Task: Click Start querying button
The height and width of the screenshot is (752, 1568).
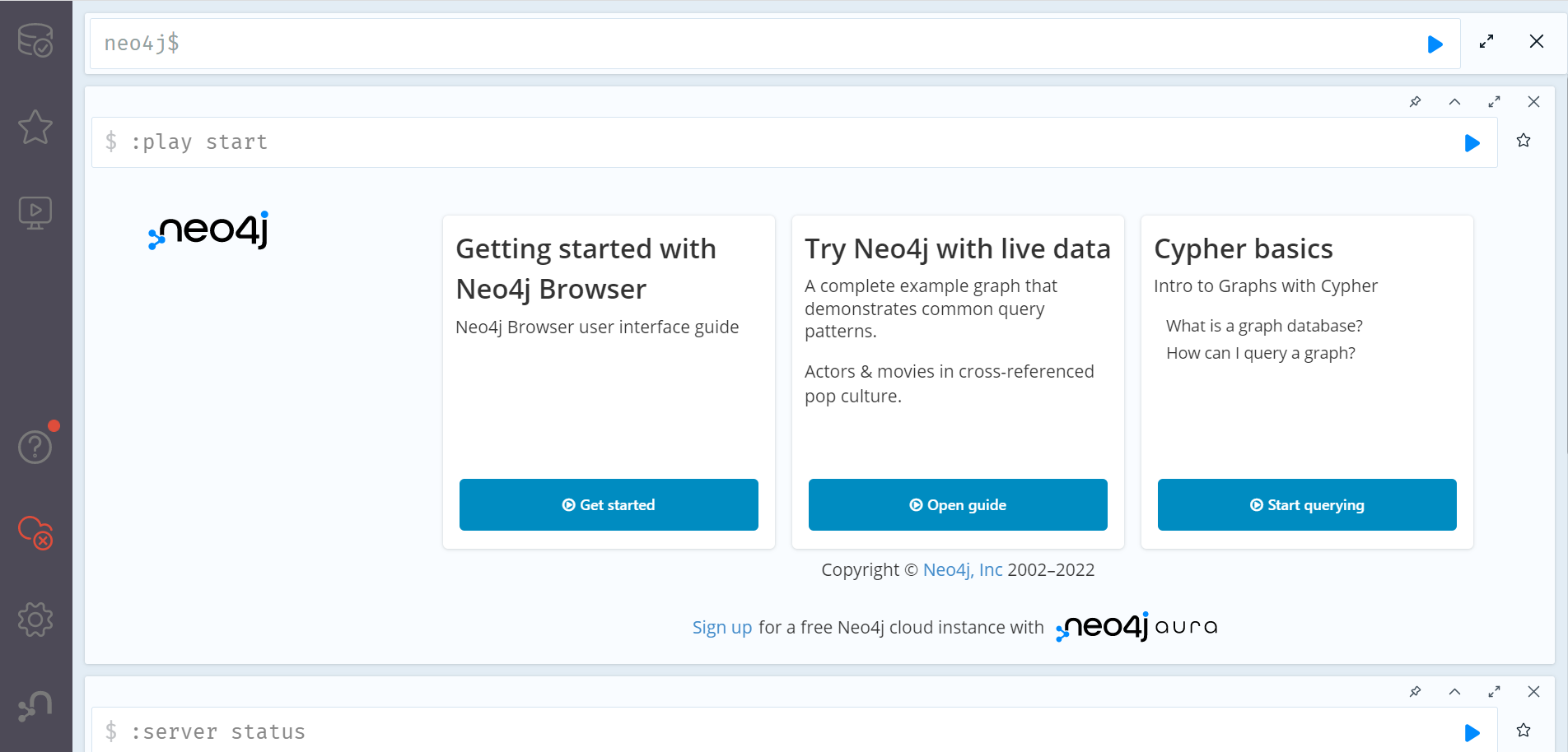Action: click(x=1307, y=504)
